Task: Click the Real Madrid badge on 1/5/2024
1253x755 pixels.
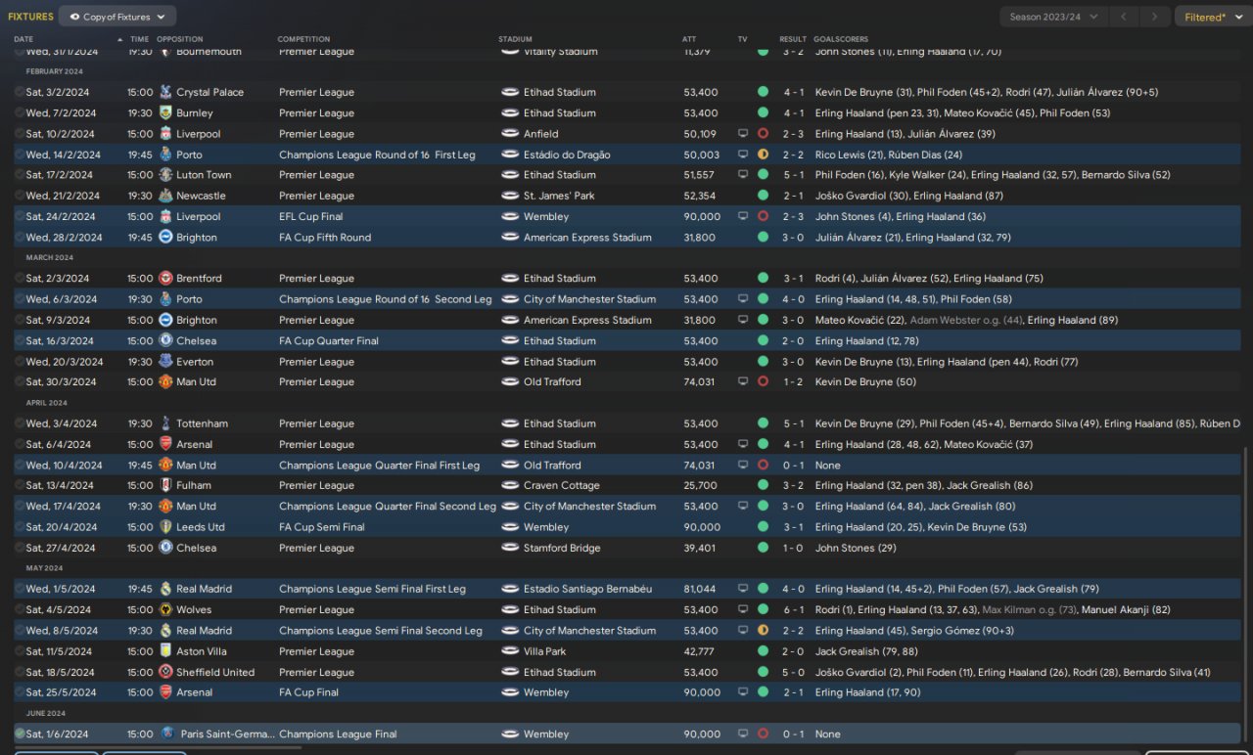Action: coord(165,589)
